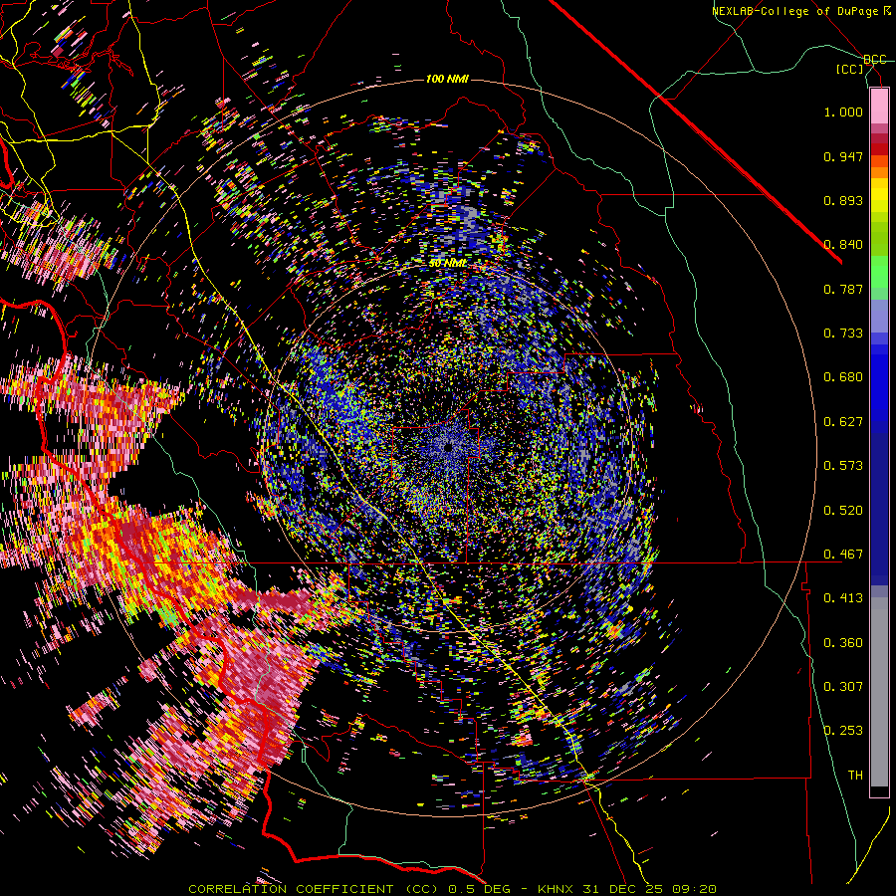Click the 0.787 color scale value
The image size is (896, 896).
coord(843,289)
